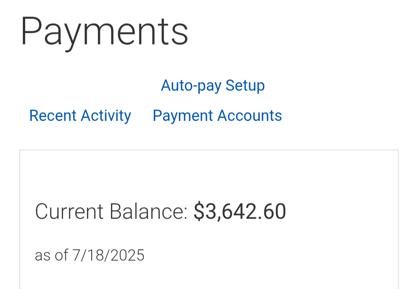Select the $3,642.60 balance amount
Screen dimensions: 418x289
point(240,212)
